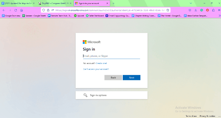Click the Create one! link
Image resolution: width=221 pixels, height=118 pixels.
point(101,63)
